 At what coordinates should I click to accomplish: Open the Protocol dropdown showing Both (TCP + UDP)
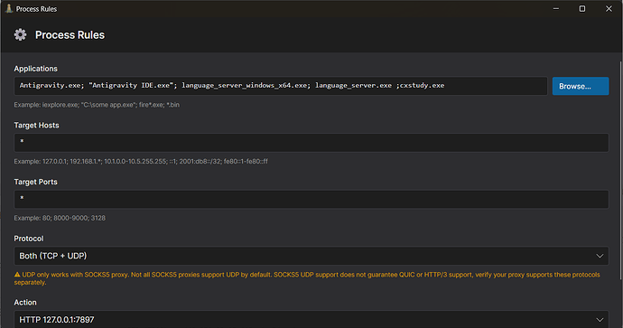pyautogui.click(x=311, y=256)
